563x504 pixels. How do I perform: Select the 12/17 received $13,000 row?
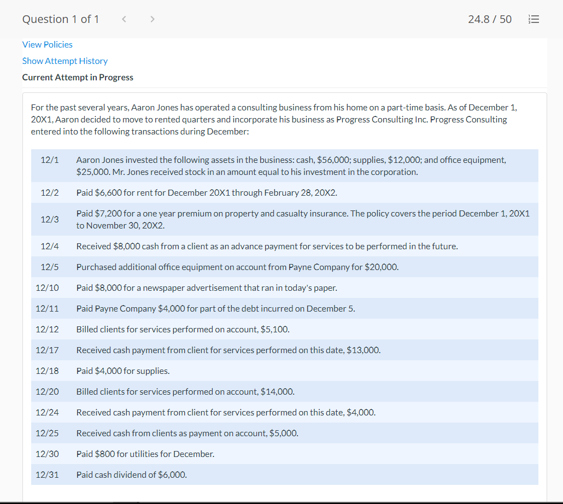pos(284,350)
